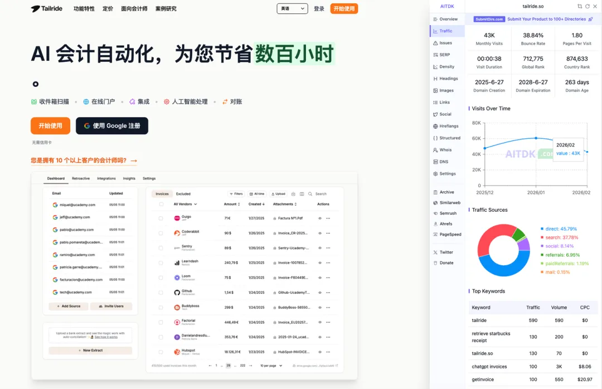Click the 您是拥有 10 个以上客户的会计师吗 link

pos(84,161)
